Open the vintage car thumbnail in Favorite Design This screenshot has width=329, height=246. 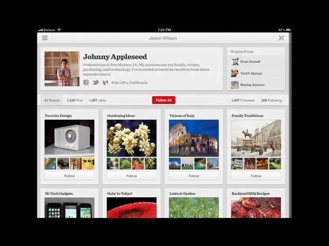click(x=63, y=163)
